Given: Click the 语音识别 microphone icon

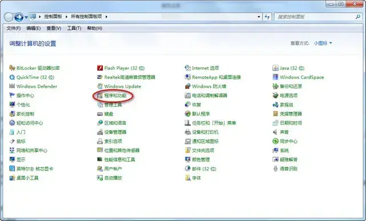Looking at the screenshot, I should click(x=276, y=169).
